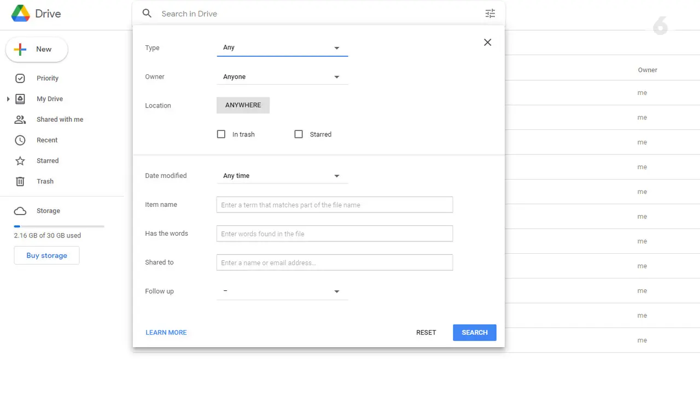Click the Priority checkmark icon
Viewport: 700px width, 393px height.
click(20, 78)
